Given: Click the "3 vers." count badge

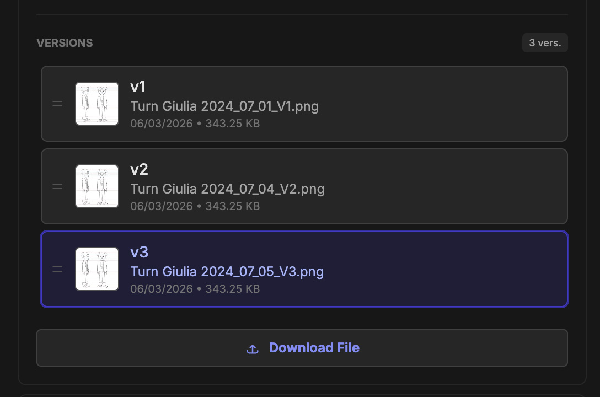Looking at the screenshot, I should (x=545, y=43).
